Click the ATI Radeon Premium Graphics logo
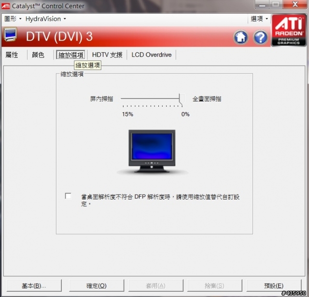Viewport: 309px width, 297px height. [x=289, y=30]
